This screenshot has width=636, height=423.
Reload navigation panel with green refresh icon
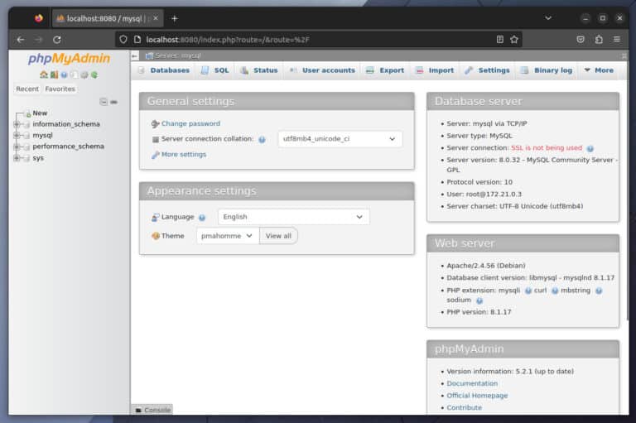(x=94, y=75)
